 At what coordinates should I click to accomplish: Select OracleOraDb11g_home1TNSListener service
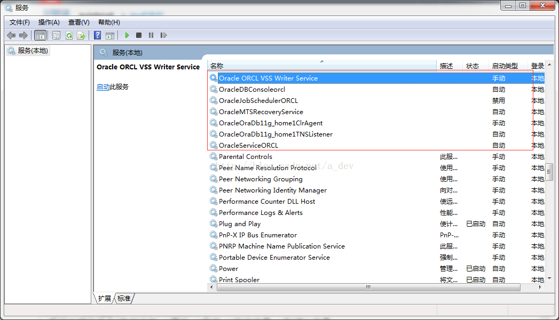point(376,134)
